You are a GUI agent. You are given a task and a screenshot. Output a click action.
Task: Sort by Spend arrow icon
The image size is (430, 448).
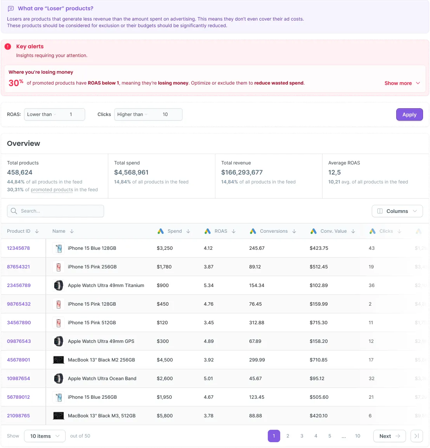click(188, 231)
